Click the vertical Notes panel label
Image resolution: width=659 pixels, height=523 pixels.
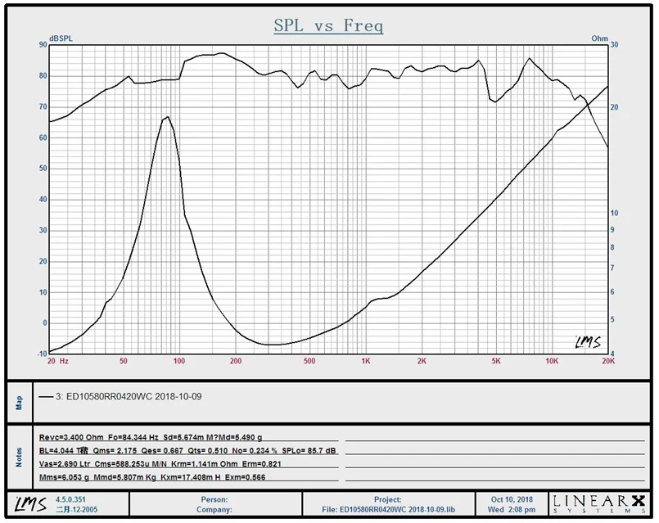pyautogui.click(x=18, y=458)
